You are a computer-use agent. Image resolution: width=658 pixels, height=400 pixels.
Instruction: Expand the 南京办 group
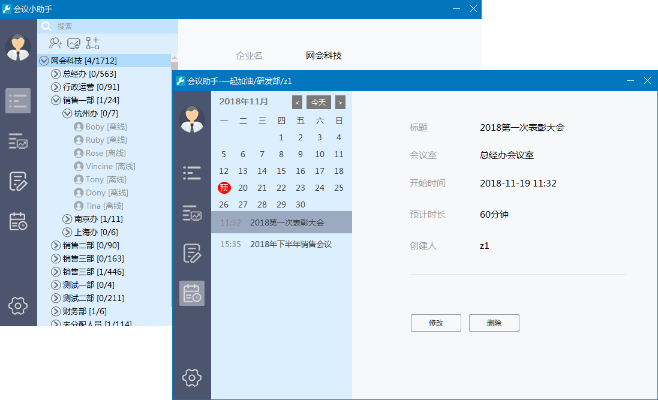point(66,219)
